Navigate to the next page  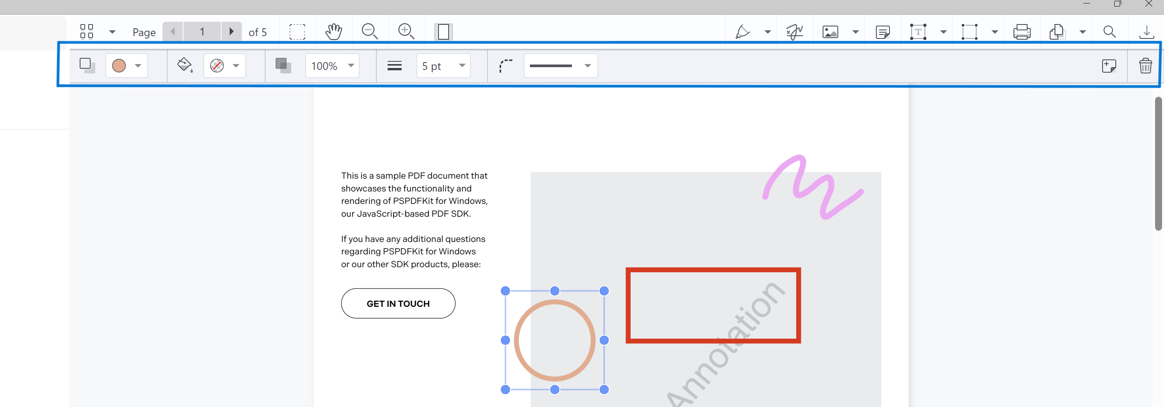pyautogui.click(x=231, y=31)
